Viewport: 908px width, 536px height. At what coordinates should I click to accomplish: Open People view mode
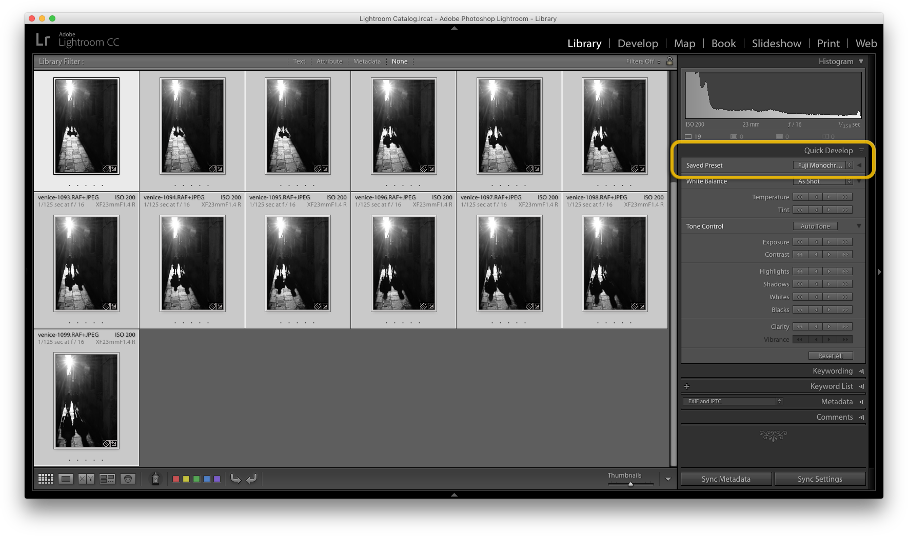[128, 479]
